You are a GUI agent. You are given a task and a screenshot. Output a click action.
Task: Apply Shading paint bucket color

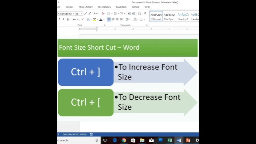tap(135, 19)
